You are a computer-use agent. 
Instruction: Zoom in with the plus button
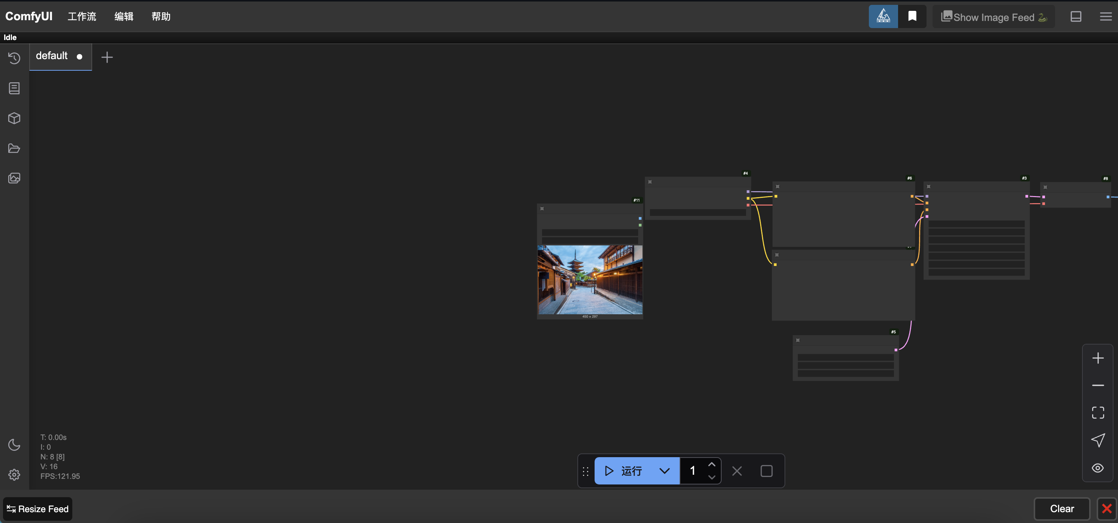[1098, 358]
